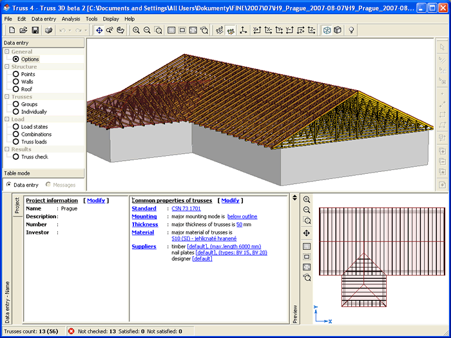The height and width of the screenshot is (338, 451).
Task: Click the light bulb icon in toolbar
Action: (352, 30)
